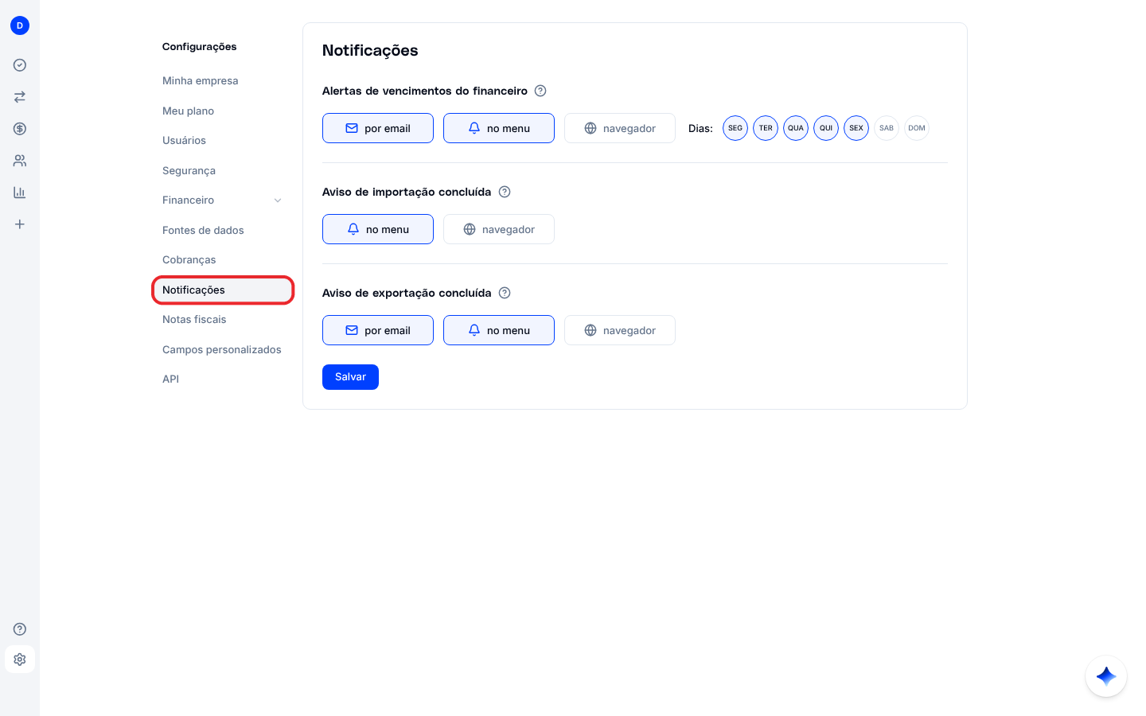
Task: Click the plus icon in left sidebar
Action: tap(20, 224)
